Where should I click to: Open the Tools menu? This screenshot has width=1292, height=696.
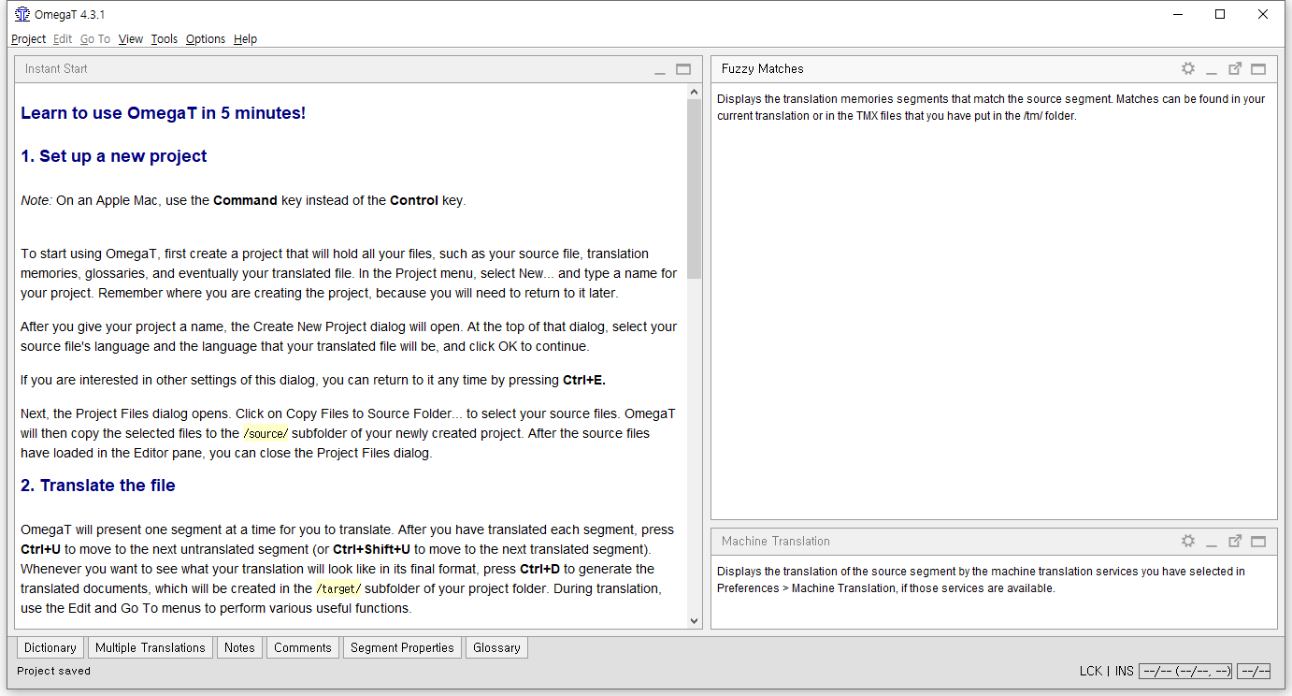point(164,38)
